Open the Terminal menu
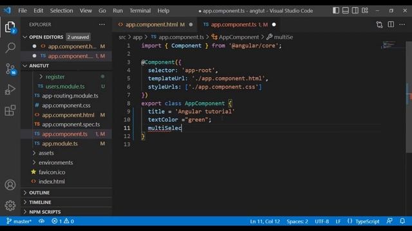The image size is (412, 231). [140, 11]
